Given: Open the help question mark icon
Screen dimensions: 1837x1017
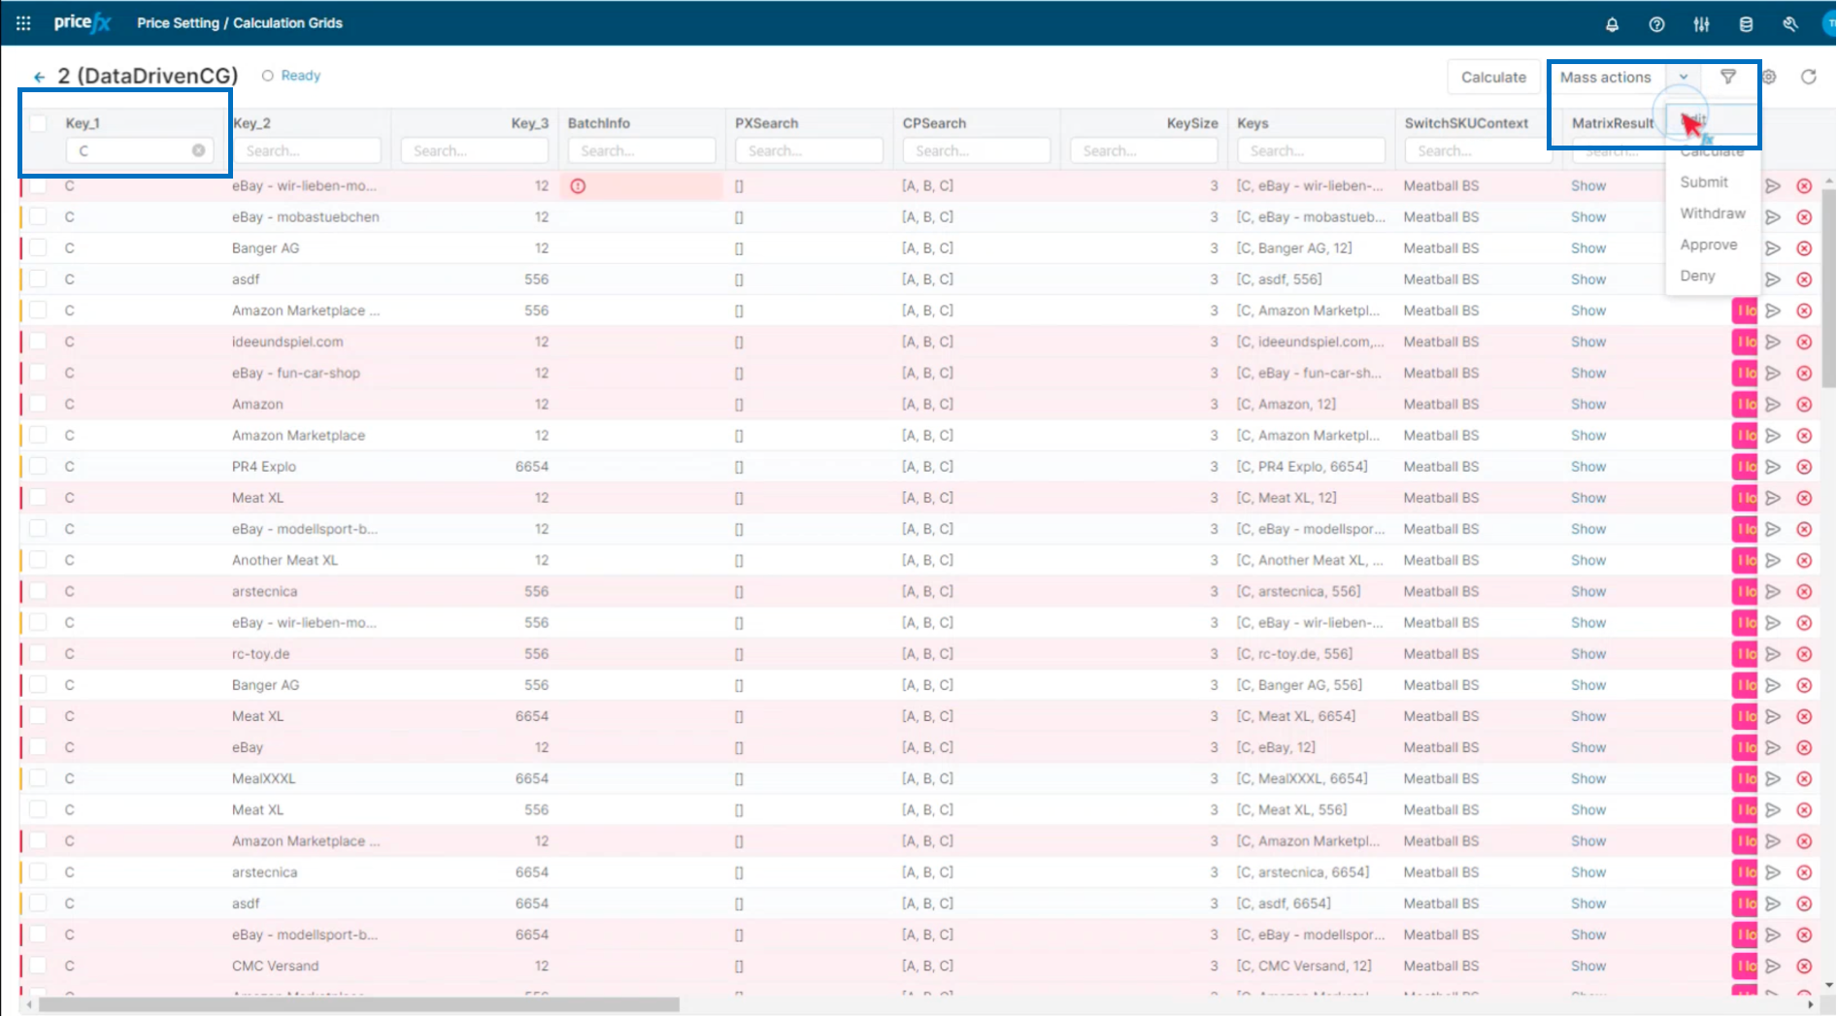Looking at the screenshot, I should click(1656, 24).
